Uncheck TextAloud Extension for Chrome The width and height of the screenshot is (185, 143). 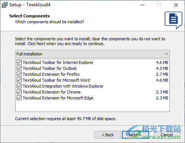click(19, 92)
